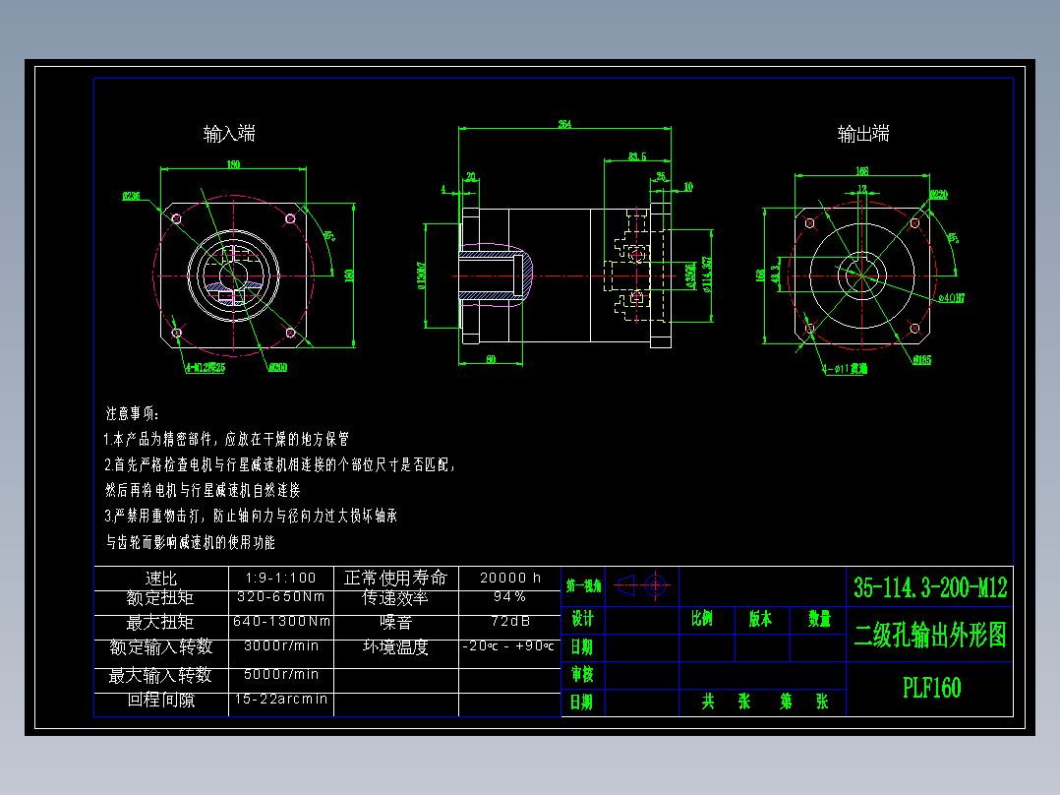Click the 版本 version field
The image size is (1060, 795).
click(x=759, y=621)
